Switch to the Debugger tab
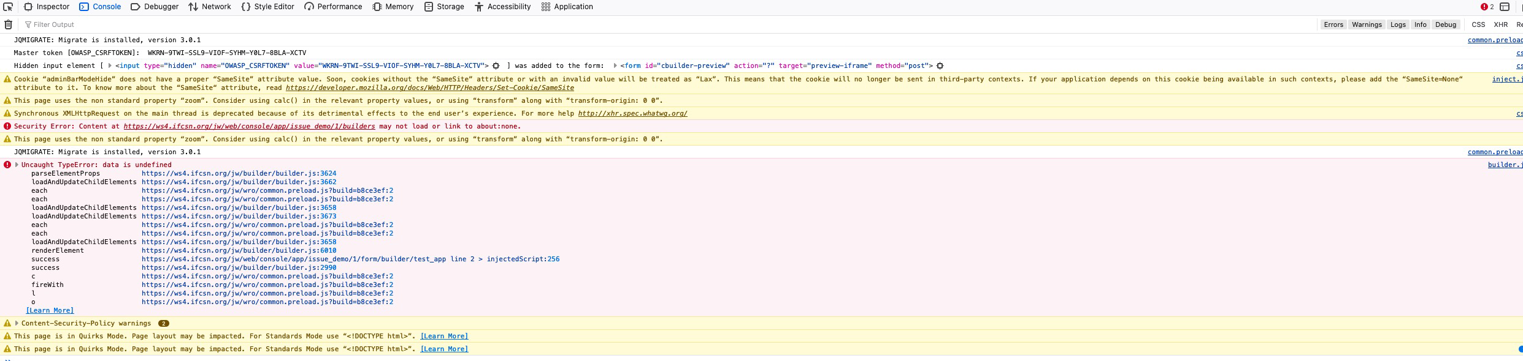Screen dimensions: 1523x361 155,7
